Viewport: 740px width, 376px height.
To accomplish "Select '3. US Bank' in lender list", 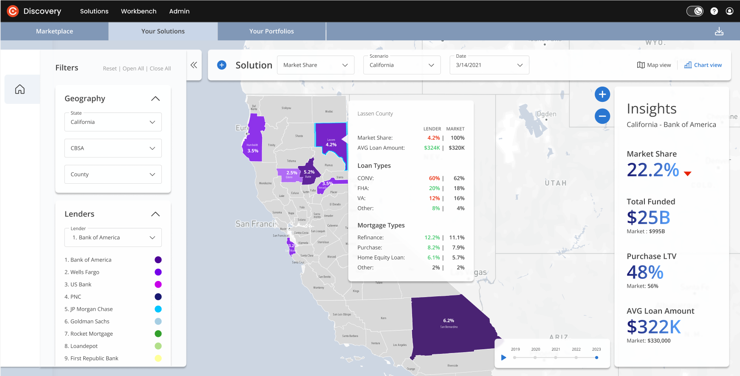I will pos(78,284).
